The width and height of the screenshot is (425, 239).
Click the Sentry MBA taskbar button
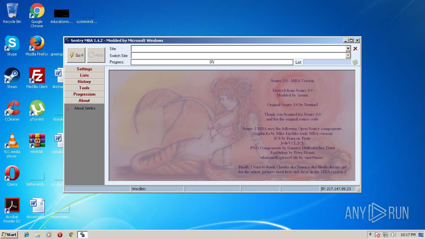click(82, 235)
